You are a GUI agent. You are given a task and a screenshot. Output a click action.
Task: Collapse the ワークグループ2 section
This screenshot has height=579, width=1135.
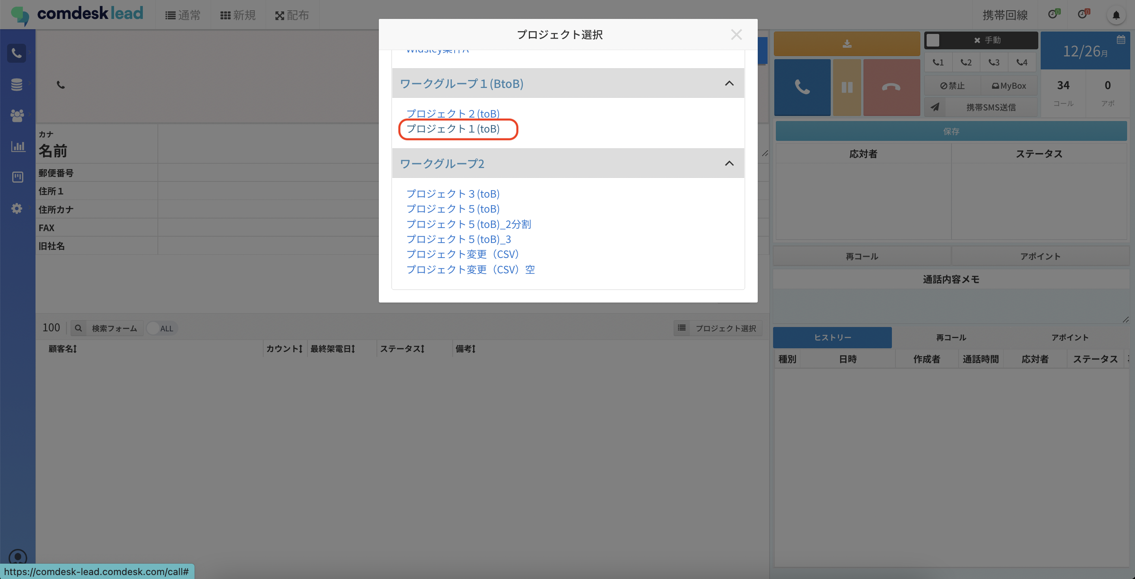[x=729, y=163]
